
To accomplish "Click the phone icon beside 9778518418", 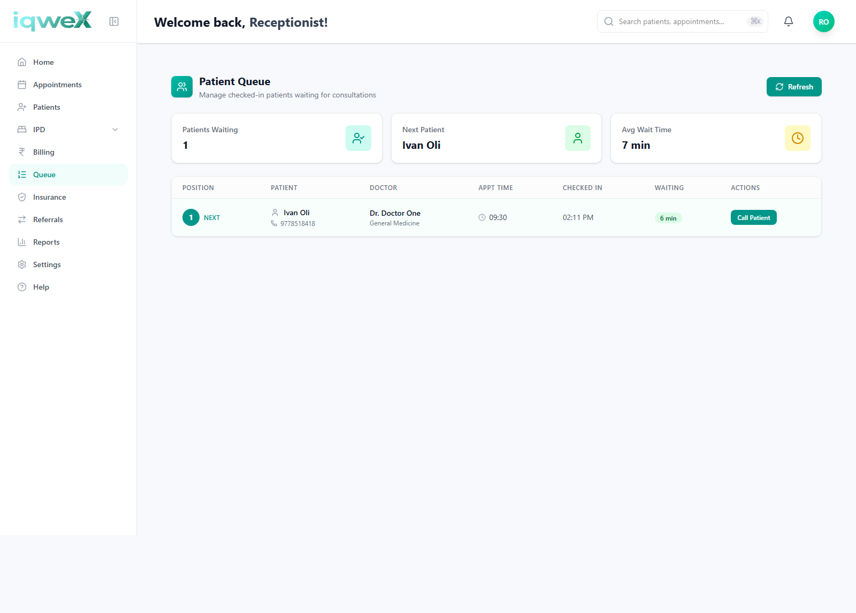I will [274, 223].
